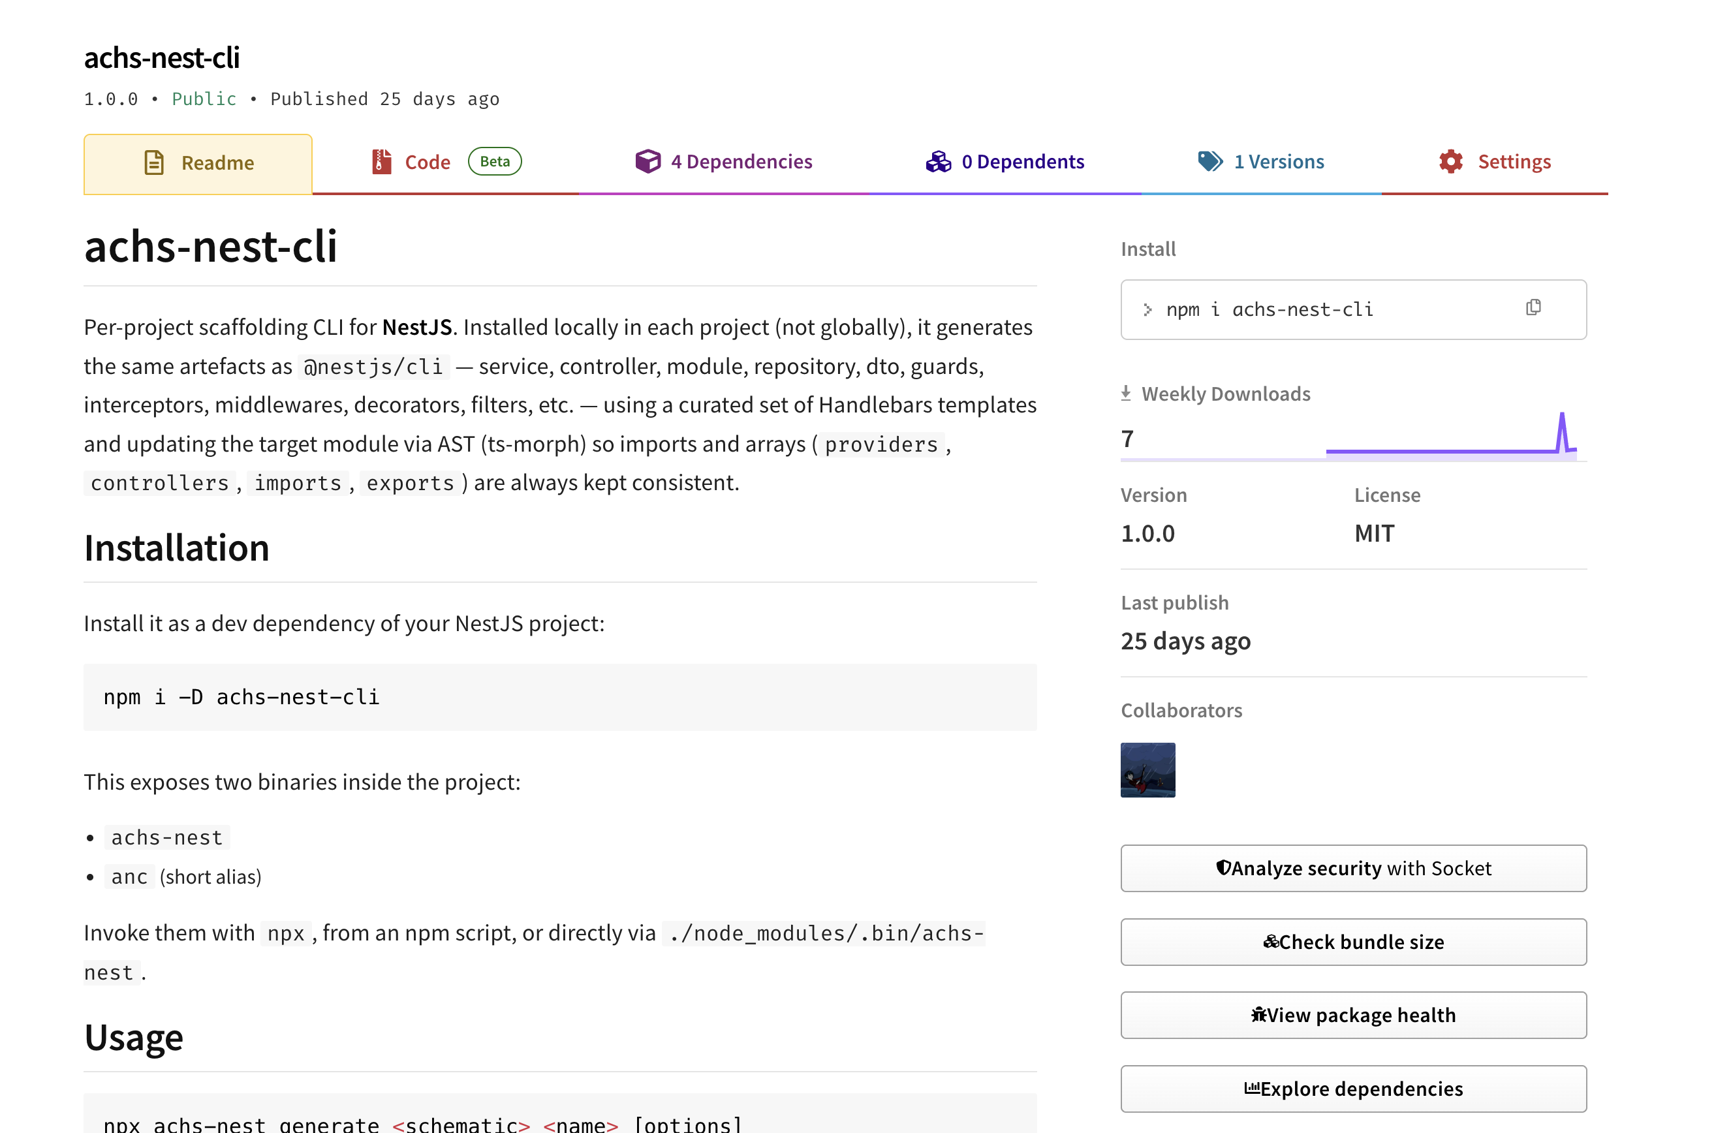This screenshot has height=1133, width=1731.
Task: Switch to the Code tab
Action: [x=446, y=161]
